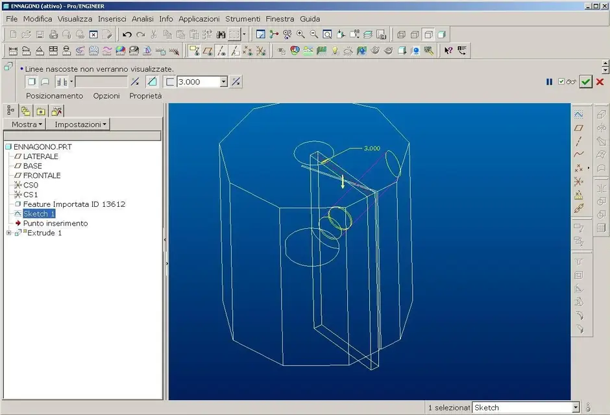Screen dimensions: 610x415
Task: Open selection box tool dropdown arrow
Action: (244, 34)
